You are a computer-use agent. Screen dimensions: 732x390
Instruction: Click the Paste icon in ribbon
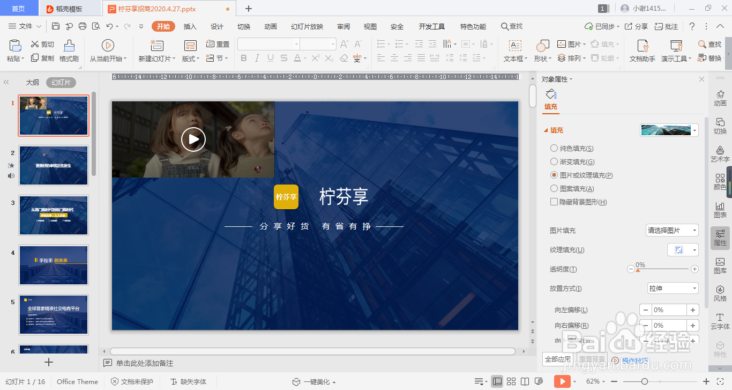[x=14, y=46]
